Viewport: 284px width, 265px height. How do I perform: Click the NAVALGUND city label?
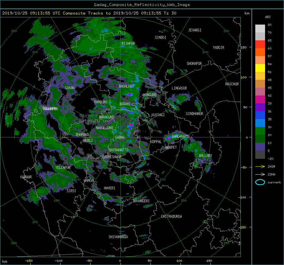tap(104, 128)
